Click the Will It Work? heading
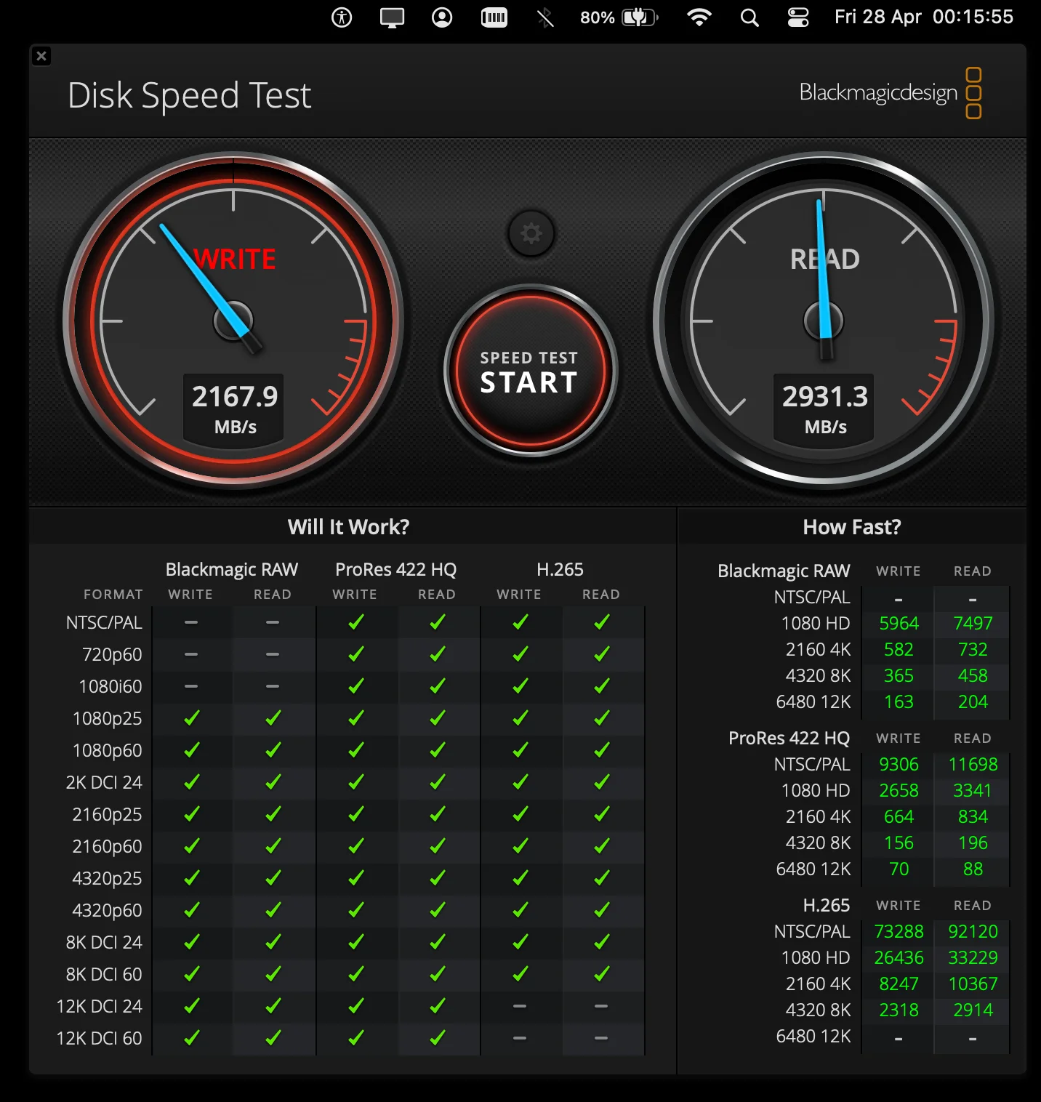 348,527
